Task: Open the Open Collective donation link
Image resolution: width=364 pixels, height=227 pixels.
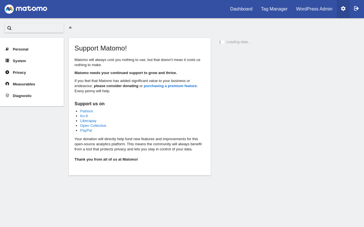Action: pyautogui.click(x=93, y=126)
